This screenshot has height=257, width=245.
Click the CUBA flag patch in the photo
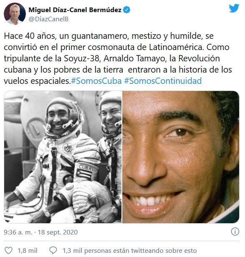click(x=85, y=172)
